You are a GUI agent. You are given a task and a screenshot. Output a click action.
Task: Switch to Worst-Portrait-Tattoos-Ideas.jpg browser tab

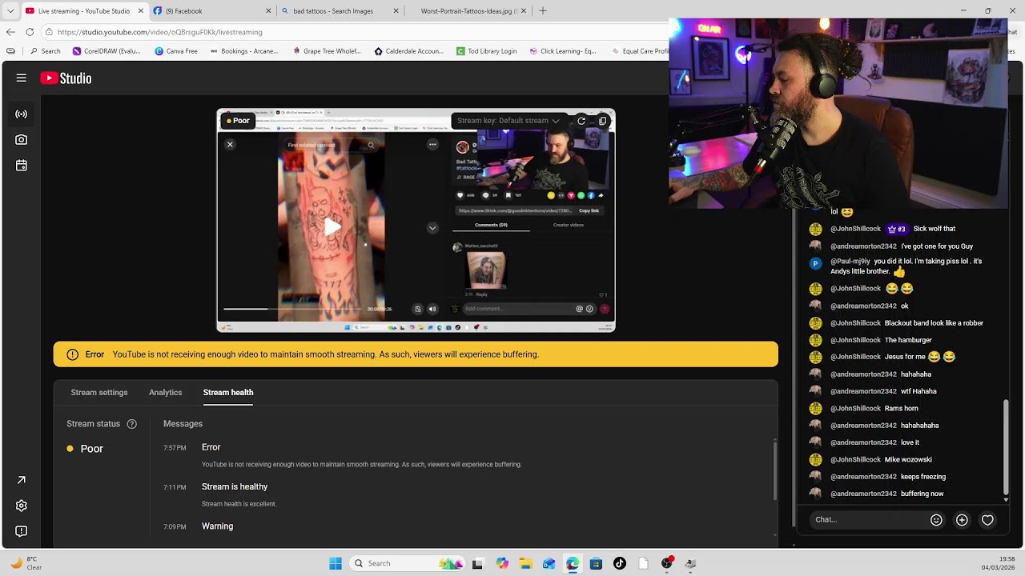click(x=468, y=11)
